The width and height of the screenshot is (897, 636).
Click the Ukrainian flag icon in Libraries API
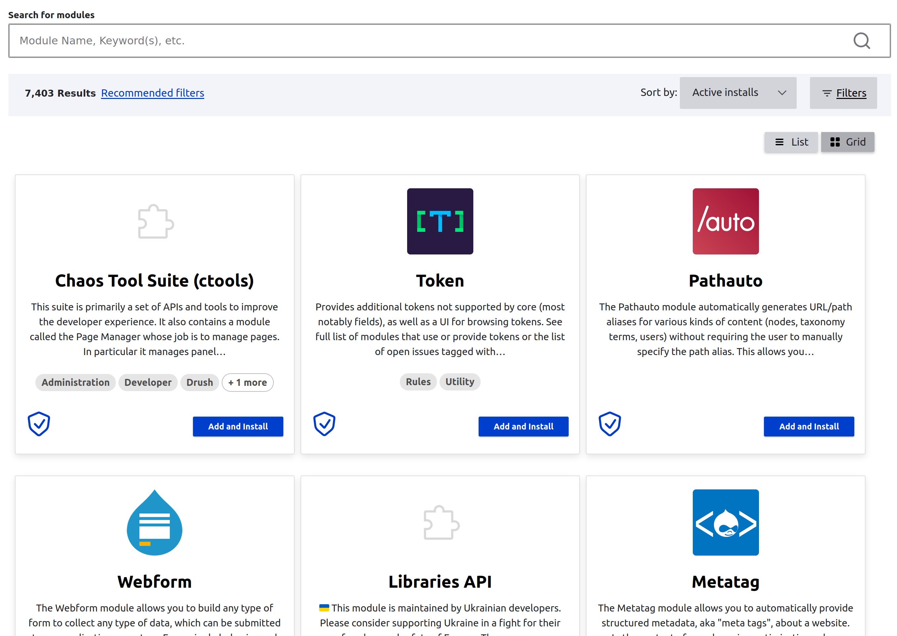tap(323, 608)
